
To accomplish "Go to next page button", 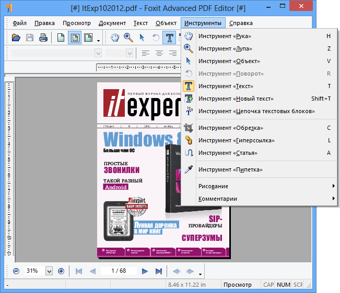I will (145, 271).
